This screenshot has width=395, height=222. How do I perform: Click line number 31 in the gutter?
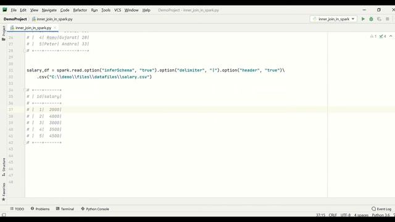10,70
